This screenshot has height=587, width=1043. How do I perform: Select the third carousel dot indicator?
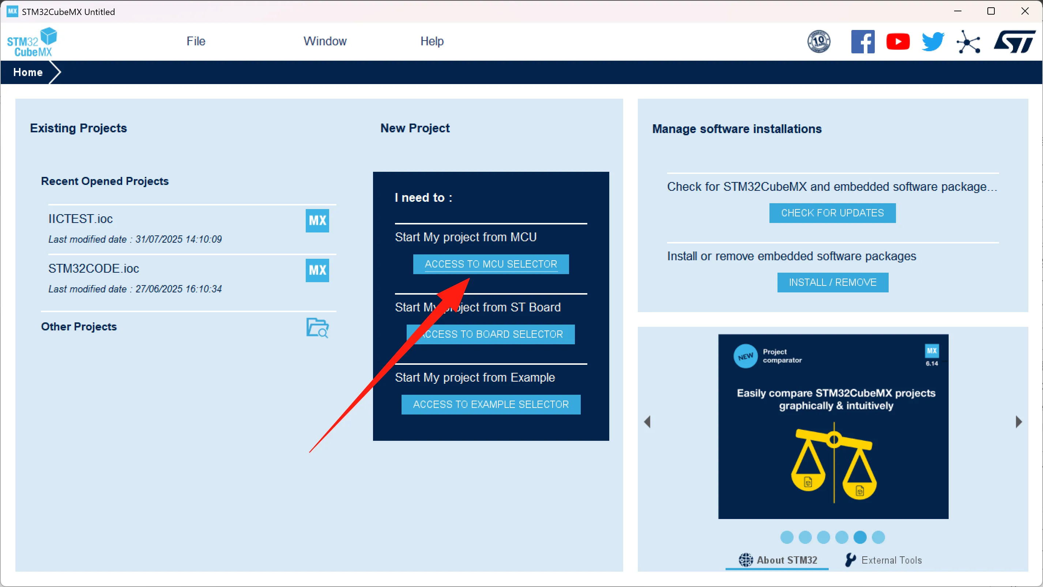(x=824, y=537)
